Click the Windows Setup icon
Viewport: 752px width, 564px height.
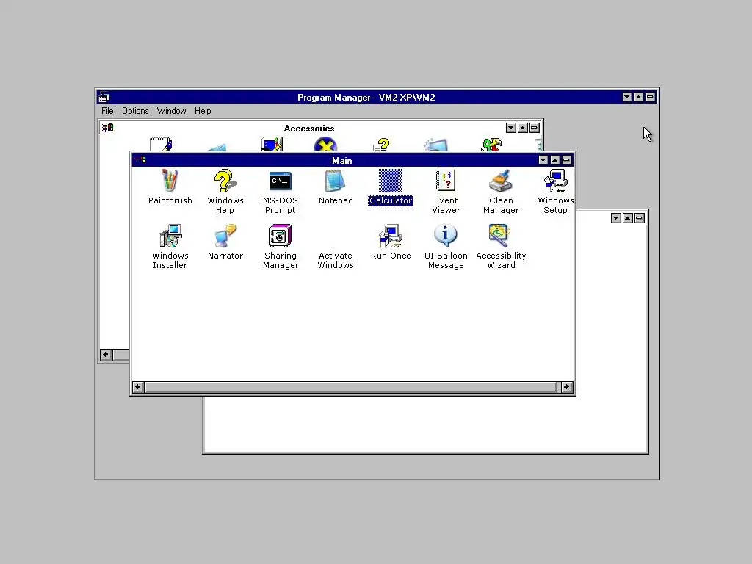[x=555, y=181]
